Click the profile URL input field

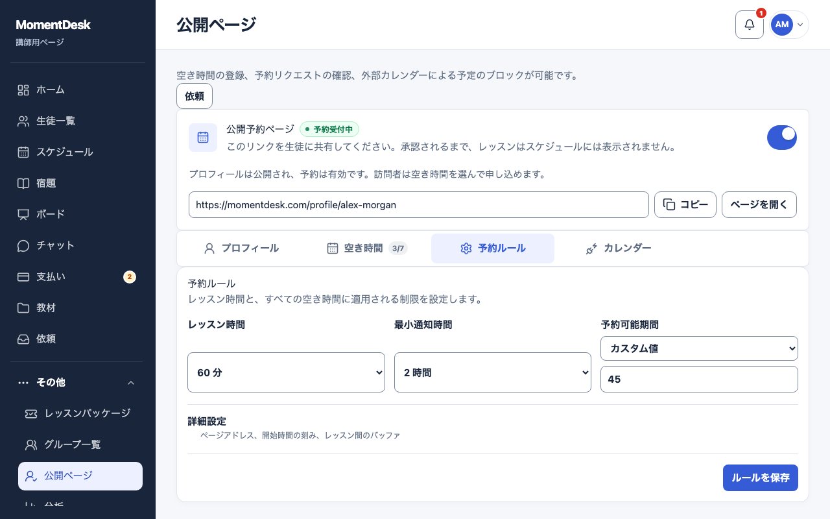click(x=419, y=204)
